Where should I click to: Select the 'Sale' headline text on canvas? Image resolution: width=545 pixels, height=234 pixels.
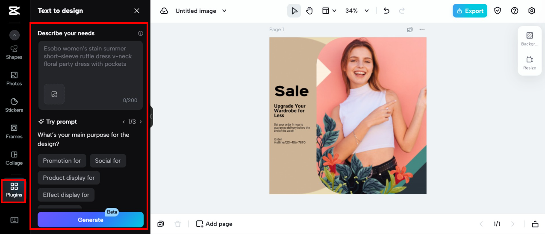[291, 91]
